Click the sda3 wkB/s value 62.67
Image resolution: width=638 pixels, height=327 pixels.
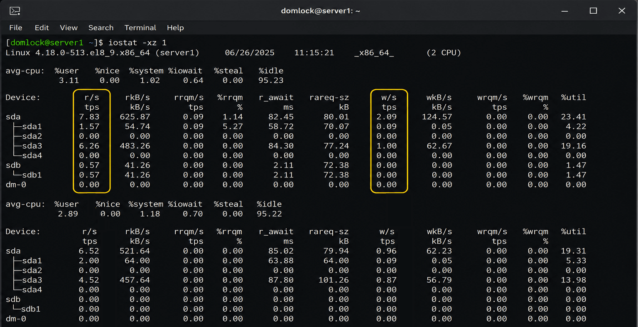coord(439,146)
